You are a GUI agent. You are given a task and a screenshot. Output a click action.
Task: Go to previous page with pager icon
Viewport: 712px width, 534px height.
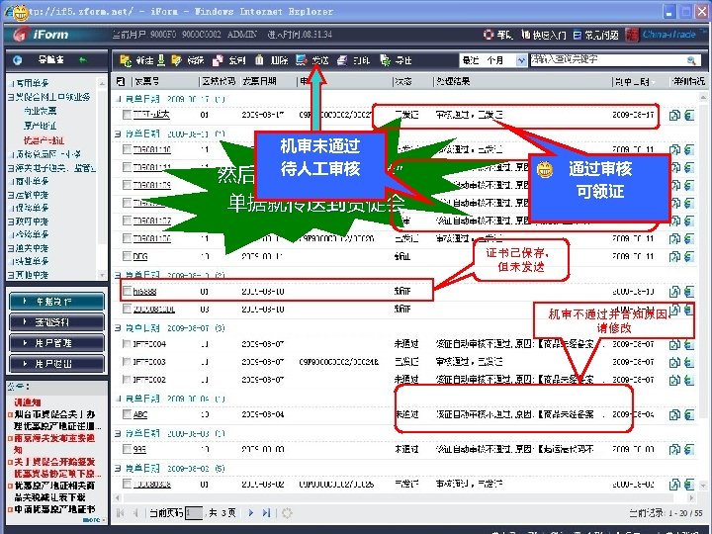point(135,513)
